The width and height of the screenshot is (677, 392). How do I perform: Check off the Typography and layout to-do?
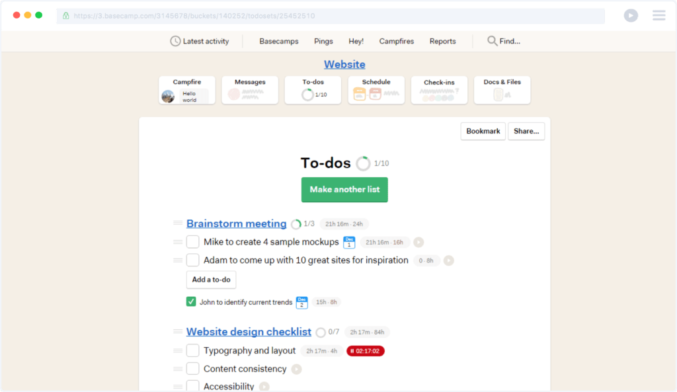[192, 350]
